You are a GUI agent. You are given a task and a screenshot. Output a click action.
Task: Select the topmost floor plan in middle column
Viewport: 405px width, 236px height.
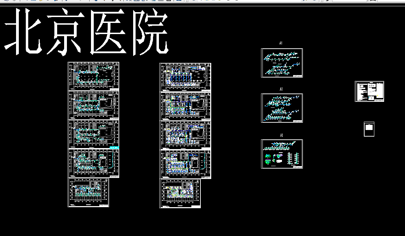[185, 77]
